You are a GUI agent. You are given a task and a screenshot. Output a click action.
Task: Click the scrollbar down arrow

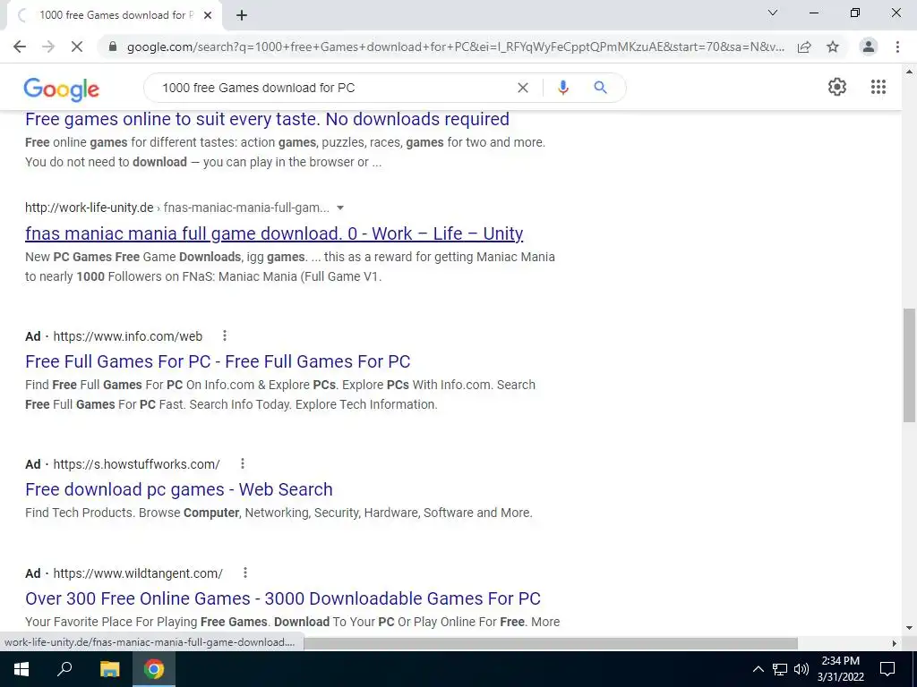tap(909, 629)
